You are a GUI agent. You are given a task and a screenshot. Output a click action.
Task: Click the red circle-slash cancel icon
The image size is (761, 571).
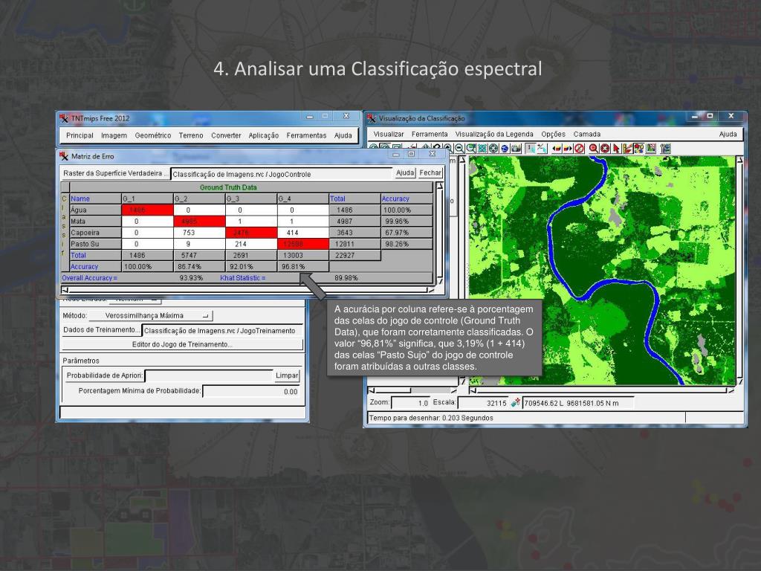click(579, 149)
